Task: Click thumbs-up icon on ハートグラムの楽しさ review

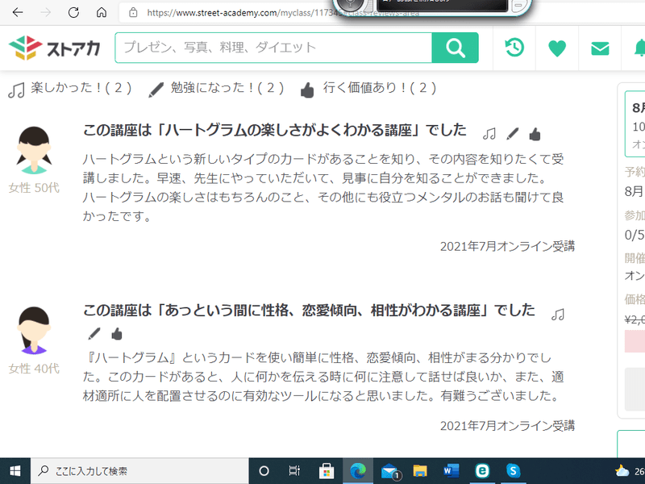Action: 535,134
